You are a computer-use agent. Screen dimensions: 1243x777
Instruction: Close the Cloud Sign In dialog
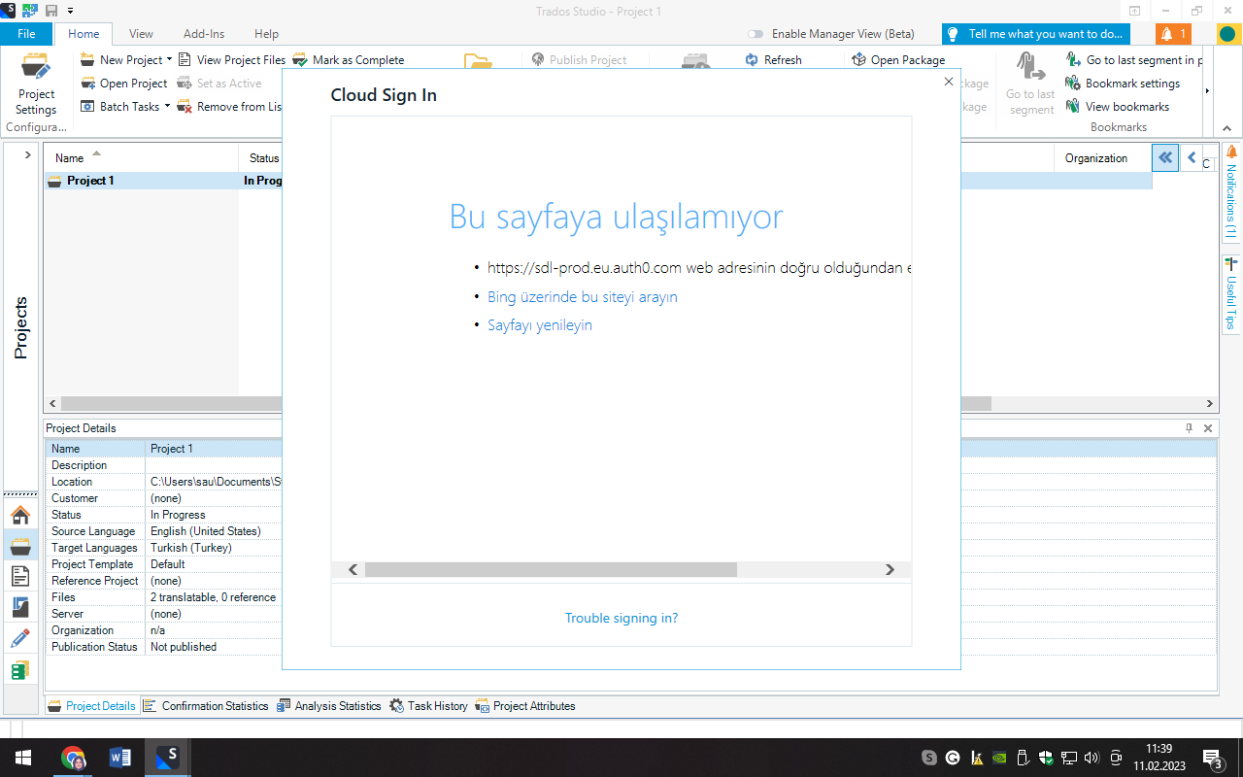[949, 83]
